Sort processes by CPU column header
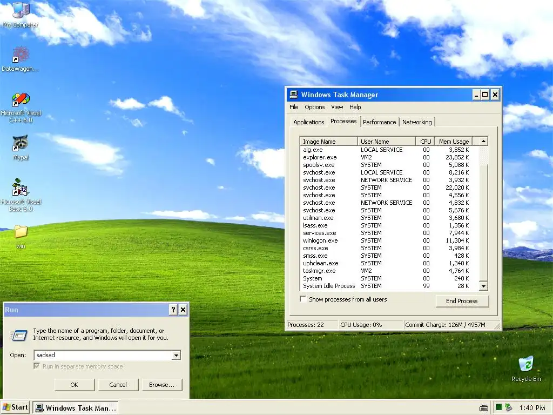This screenshot has width=553, height=415. click(425, 141)
